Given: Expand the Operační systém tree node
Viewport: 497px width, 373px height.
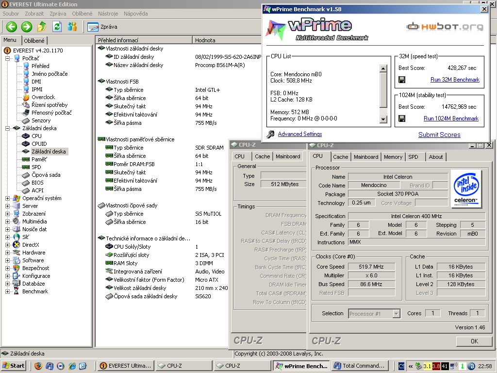Looking at the screenshot, I should tap(7, 198).
